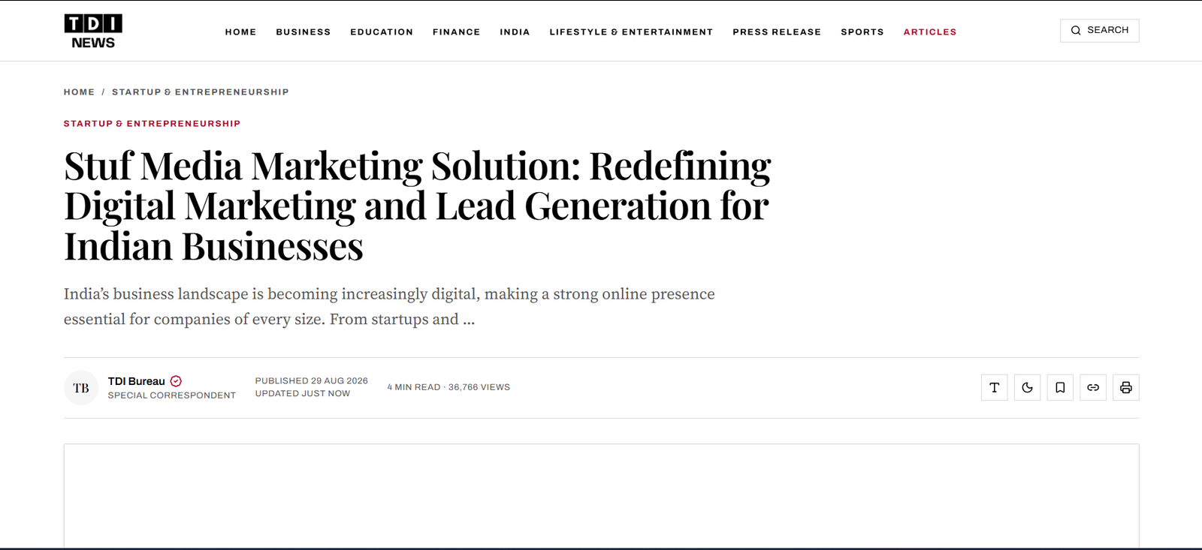Open the Sports navigation item
Screen dimensions: 1202x550
862,32
